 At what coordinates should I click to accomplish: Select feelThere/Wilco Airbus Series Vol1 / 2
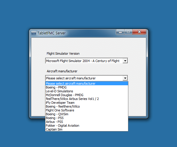[x=72, y=99]
